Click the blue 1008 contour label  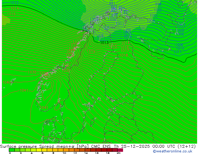127,30
